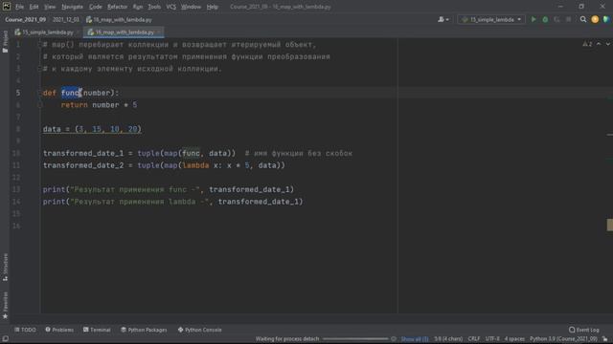613x344 pixels.
Task: Click 16_map_with_lambda.py breadcrumb file
Action: pyautogui.click(x=119, y=19)
